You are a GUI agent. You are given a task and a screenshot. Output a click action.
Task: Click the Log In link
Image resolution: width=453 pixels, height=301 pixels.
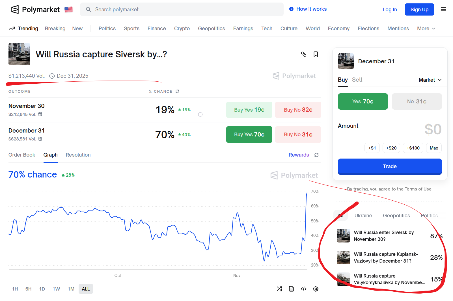(x=390, y=10)
